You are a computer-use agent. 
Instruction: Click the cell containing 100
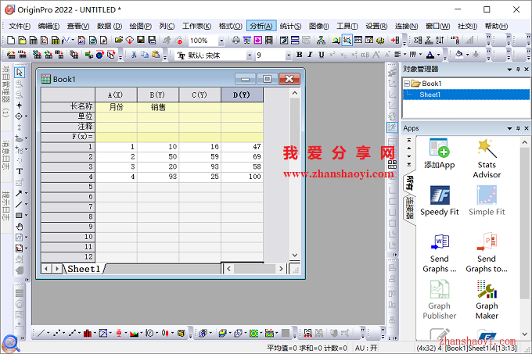242,177
